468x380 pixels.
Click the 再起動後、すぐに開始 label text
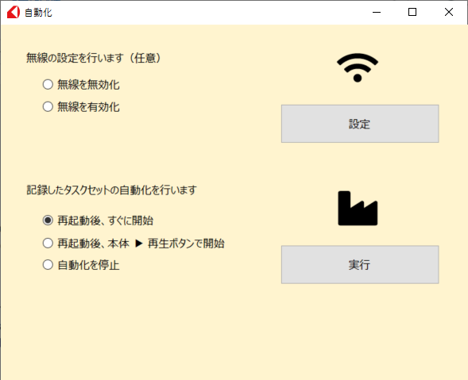click(106, 221)
